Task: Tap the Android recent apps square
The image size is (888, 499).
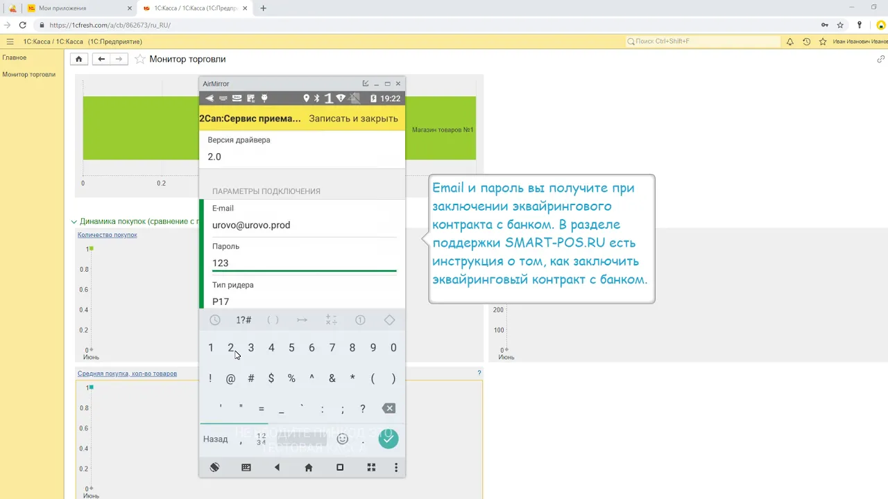Action: pos(340,468)
